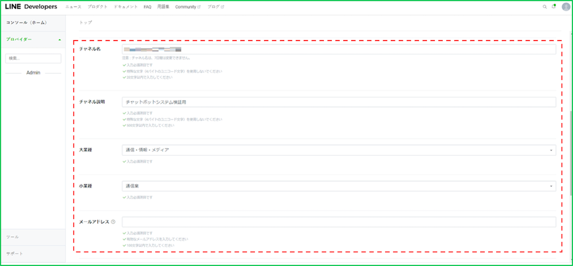
Task: Click the チャネル説明 field label
Action: point(92,102)
